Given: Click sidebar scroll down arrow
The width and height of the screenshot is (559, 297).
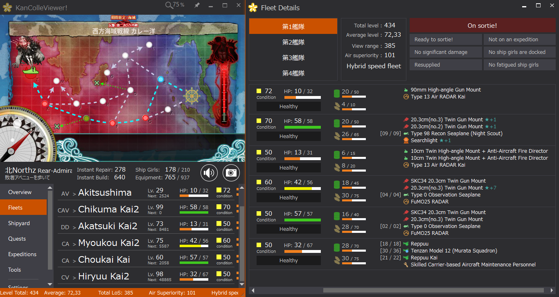Looking at the screenshot, I should click(x=50, y=284).
